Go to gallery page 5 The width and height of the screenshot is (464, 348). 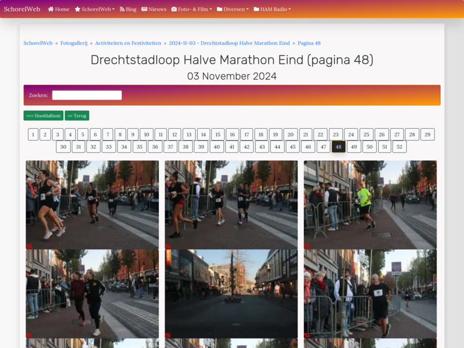click(83, 135)
